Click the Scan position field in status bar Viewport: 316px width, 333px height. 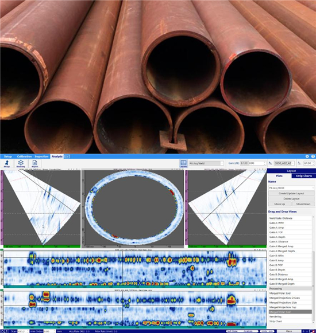click(22, 331)
